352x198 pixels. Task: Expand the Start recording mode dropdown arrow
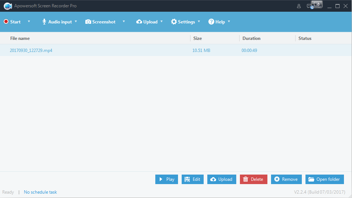(29, 22)
